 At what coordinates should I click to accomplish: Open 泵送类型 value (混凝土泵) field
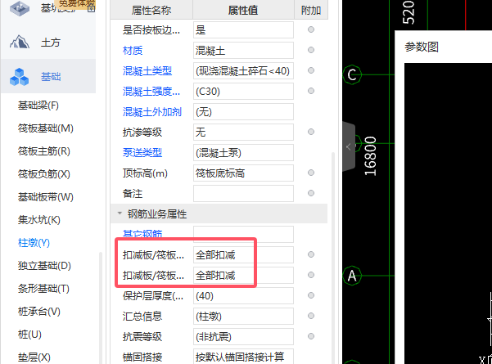[243, 153]
